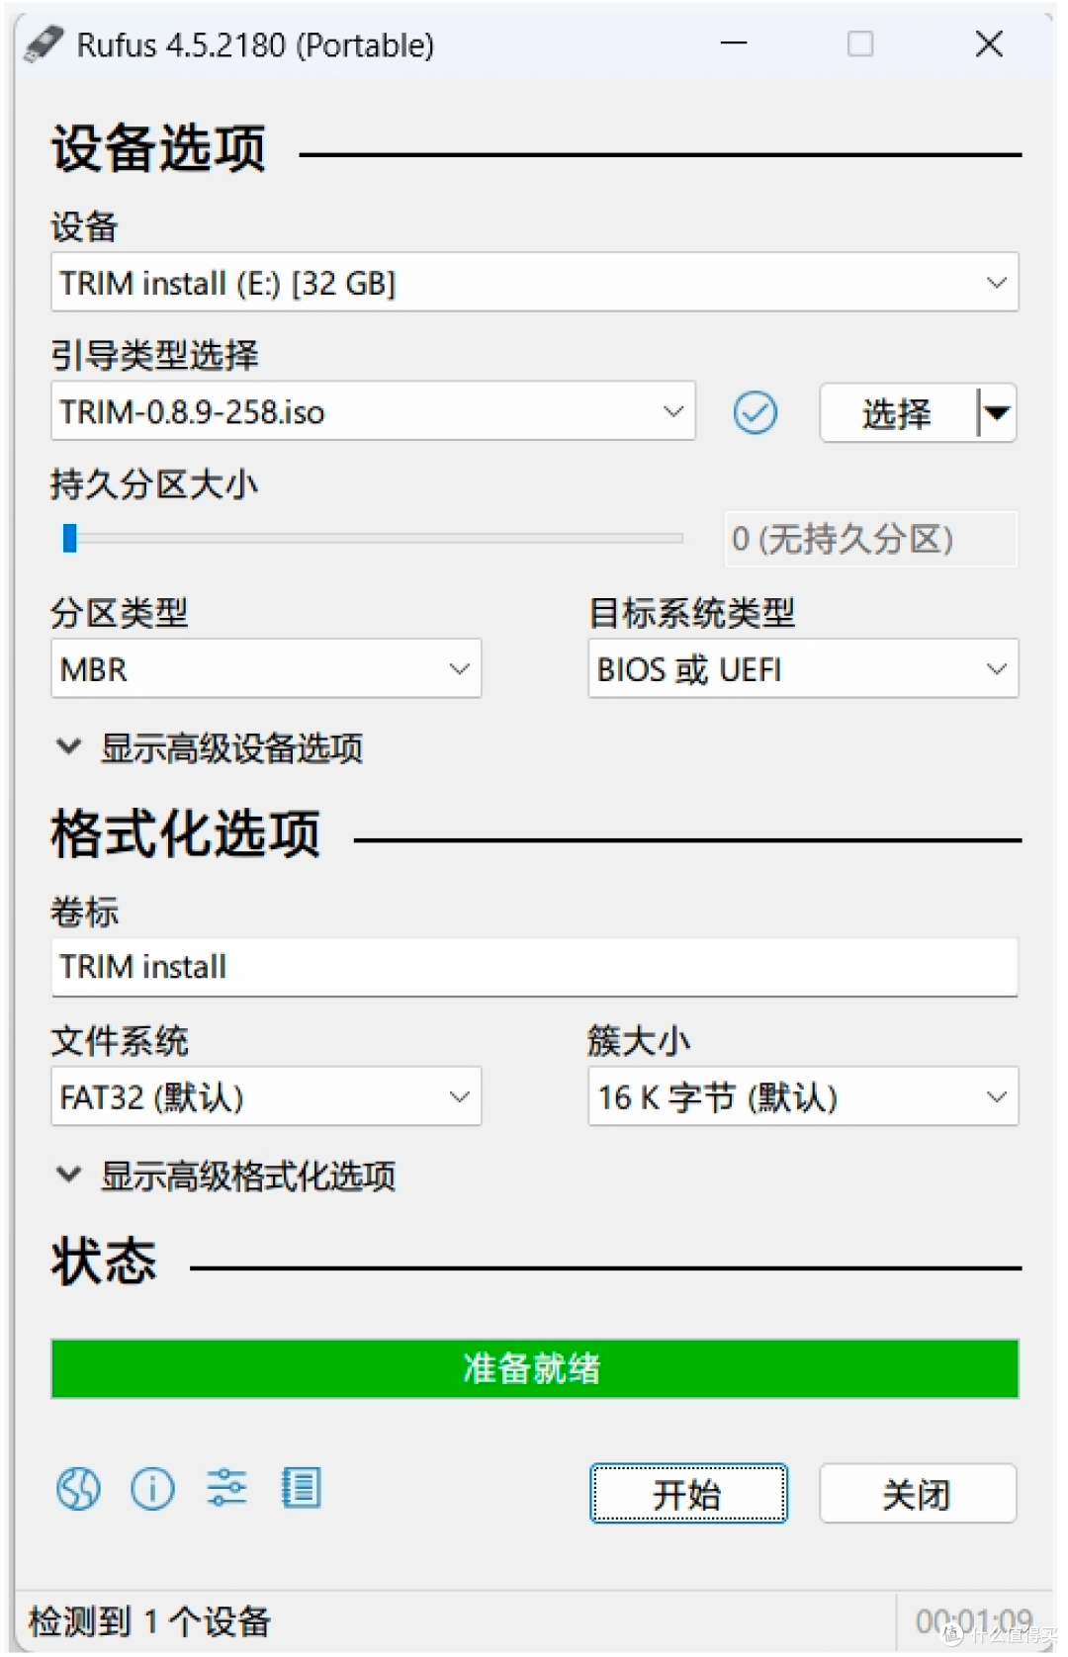Open target system dropdown BIOS 或 UEFI

[x=803, y=669]
